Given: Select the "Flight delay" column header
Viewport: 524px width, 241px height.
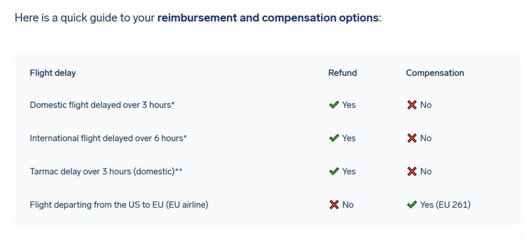Looking at the screenshot, I should click(x=53, y=73).
